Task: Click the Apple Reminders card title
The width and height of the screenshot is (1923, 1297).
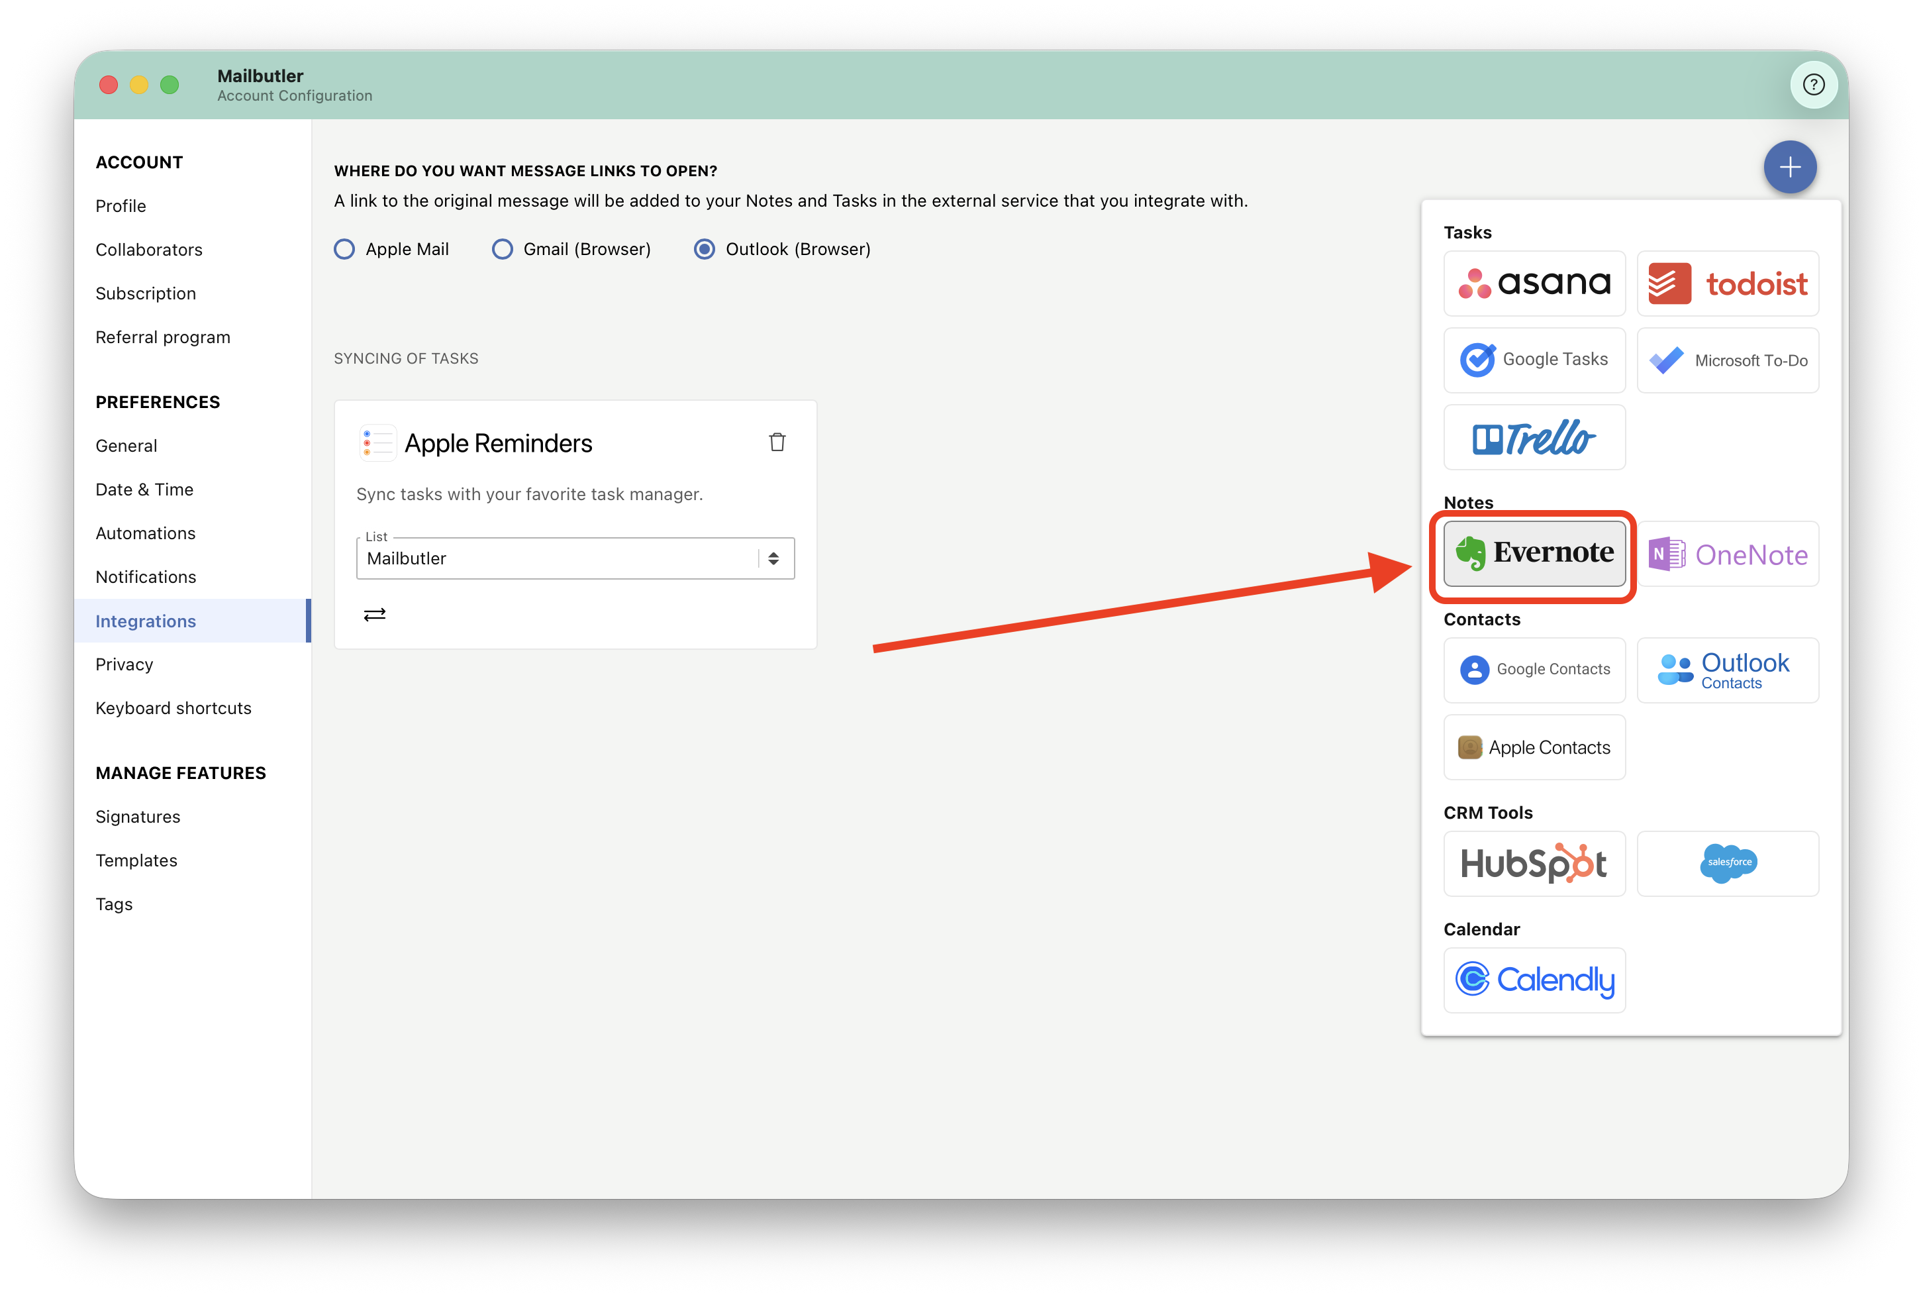Action: pos(498,443)
